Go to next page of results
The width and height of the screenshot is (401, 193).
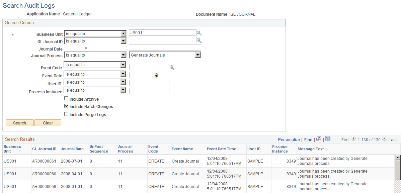(x=385, y=139)
